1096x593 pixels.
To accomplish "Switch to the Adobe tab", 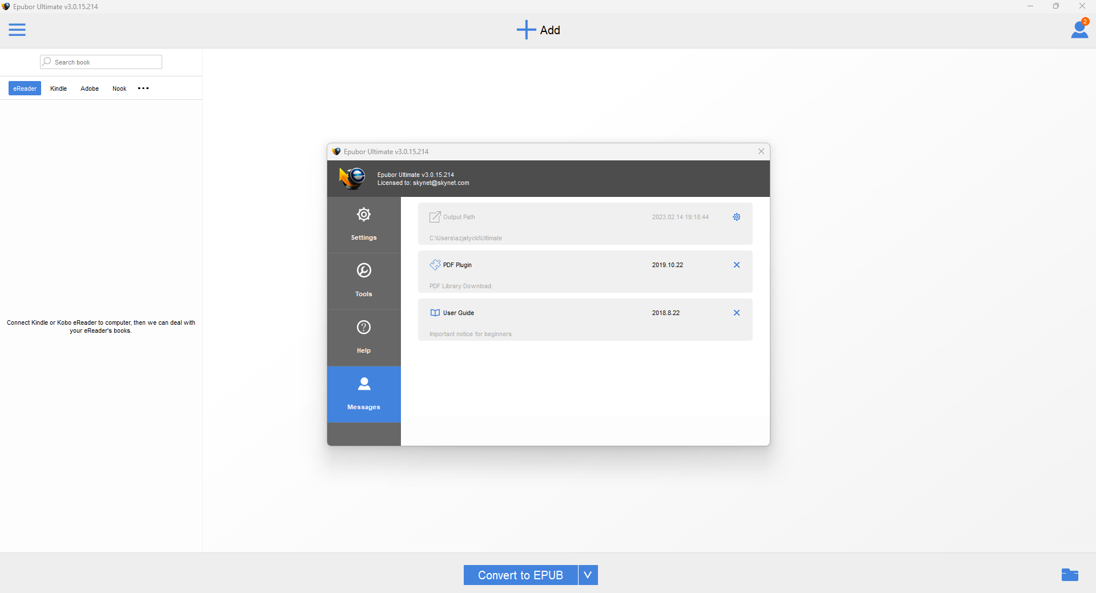I will click(x=90, y=88).
